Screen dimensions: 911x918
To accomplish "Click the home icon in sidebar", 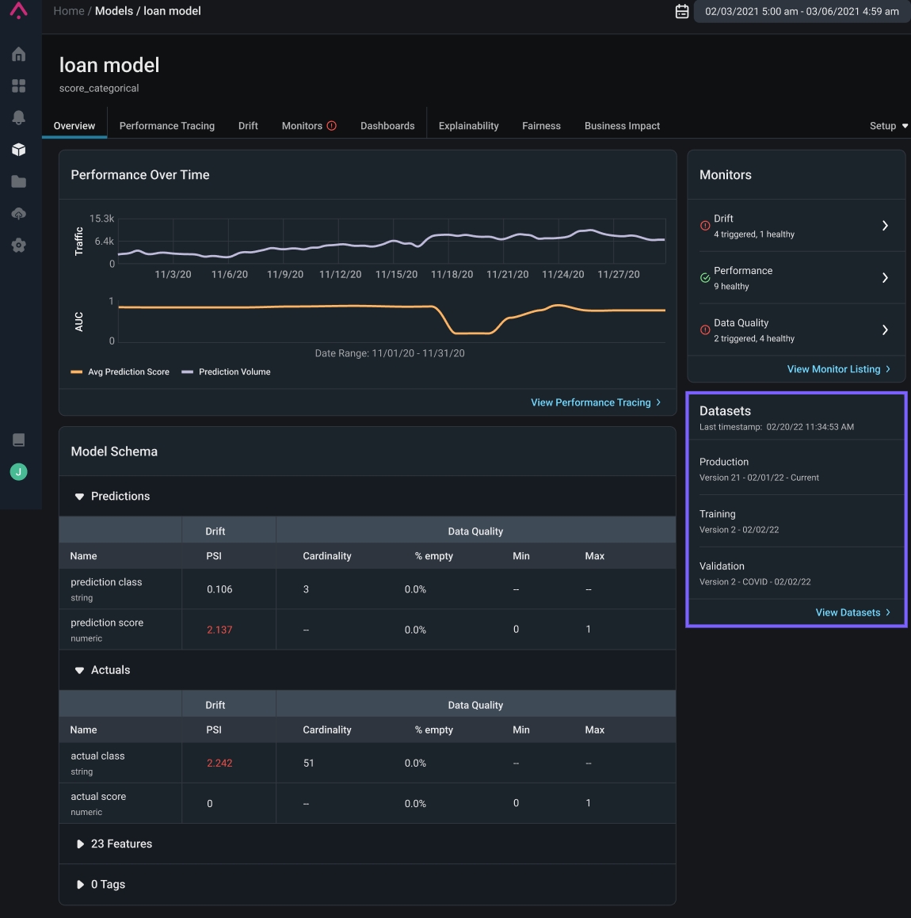I will click(19, 54).
